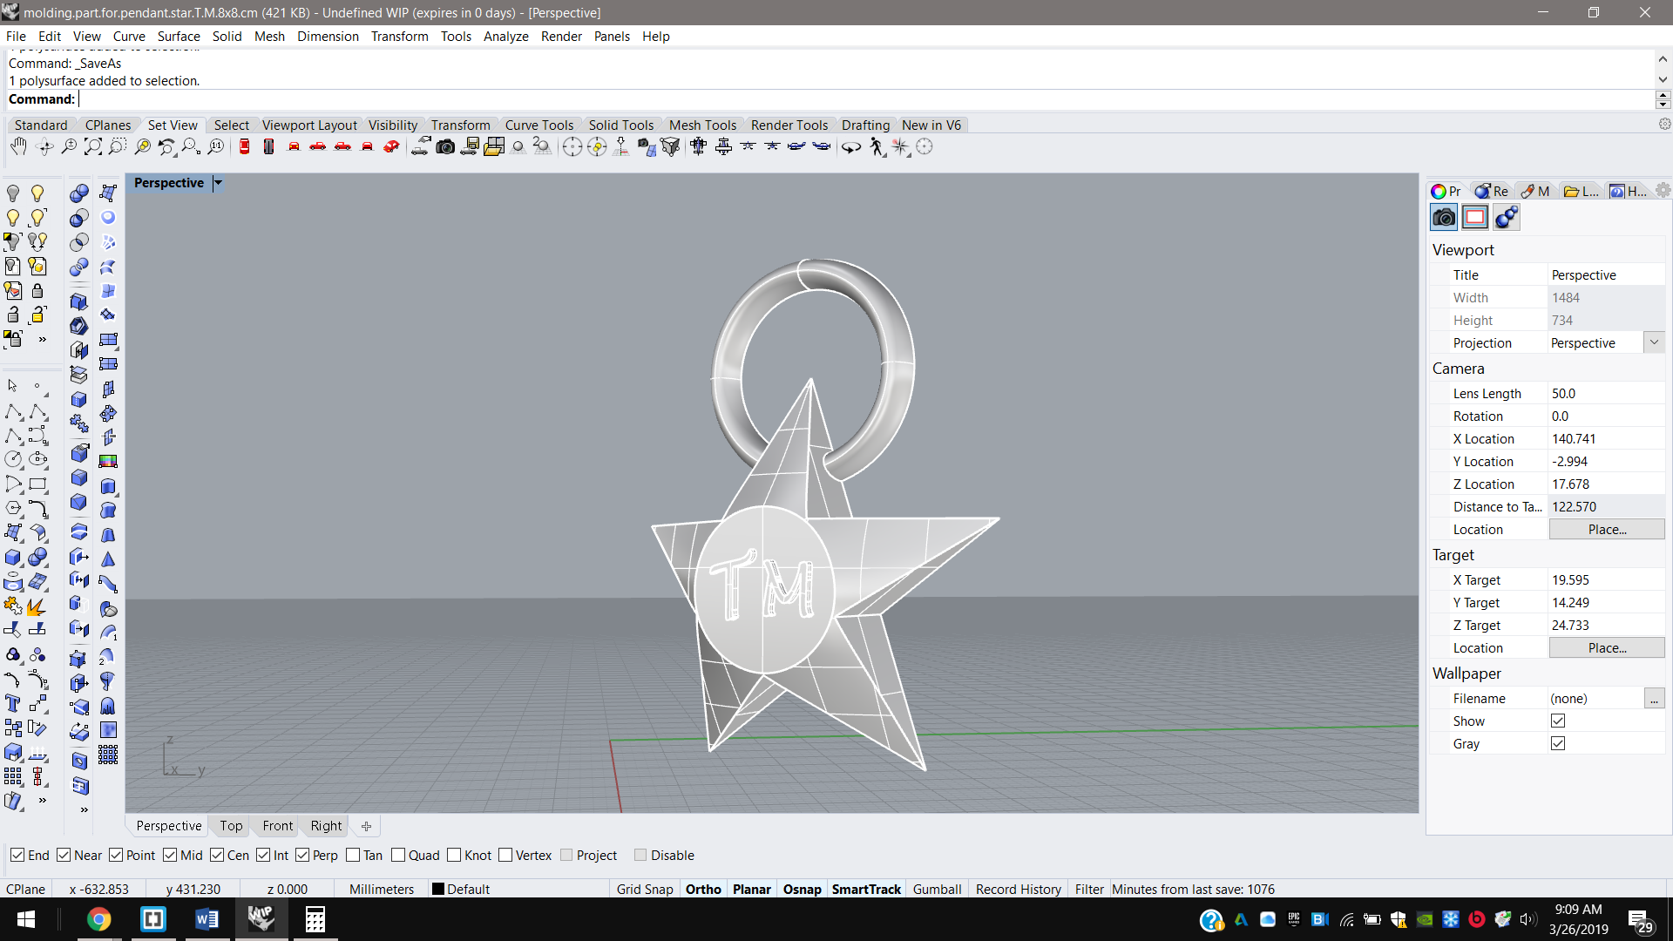This screenshot has width=1673, height=941.
Task: Open viewport properties camera icon in panel
Action: [x=1444, y=218]
